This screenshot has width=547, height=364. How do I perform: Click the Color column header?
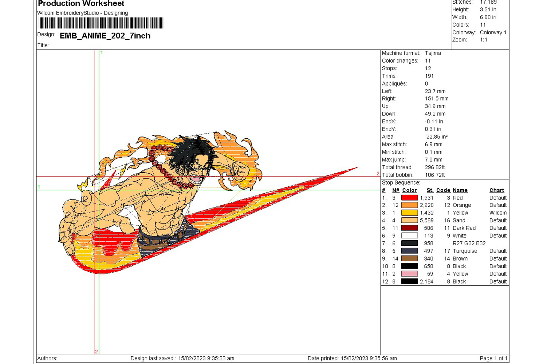coord(409,190)
